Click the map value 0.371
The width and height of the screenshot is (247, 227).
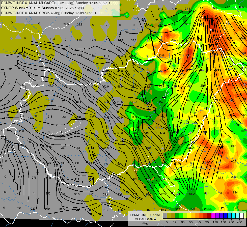[x=234, y=177]
